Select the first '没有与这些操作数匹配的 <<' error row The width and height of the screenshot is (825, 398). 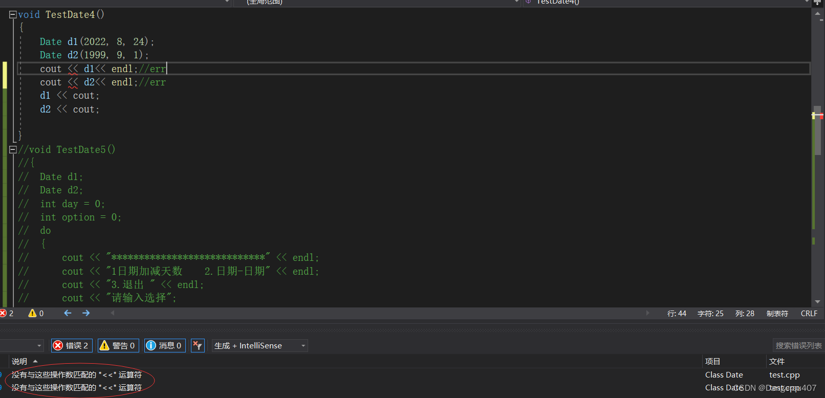(x=77, y=375)
